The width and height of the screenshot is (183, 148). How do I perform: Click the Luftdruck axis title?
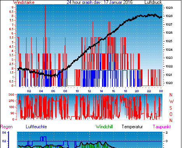tap(153, 2)
